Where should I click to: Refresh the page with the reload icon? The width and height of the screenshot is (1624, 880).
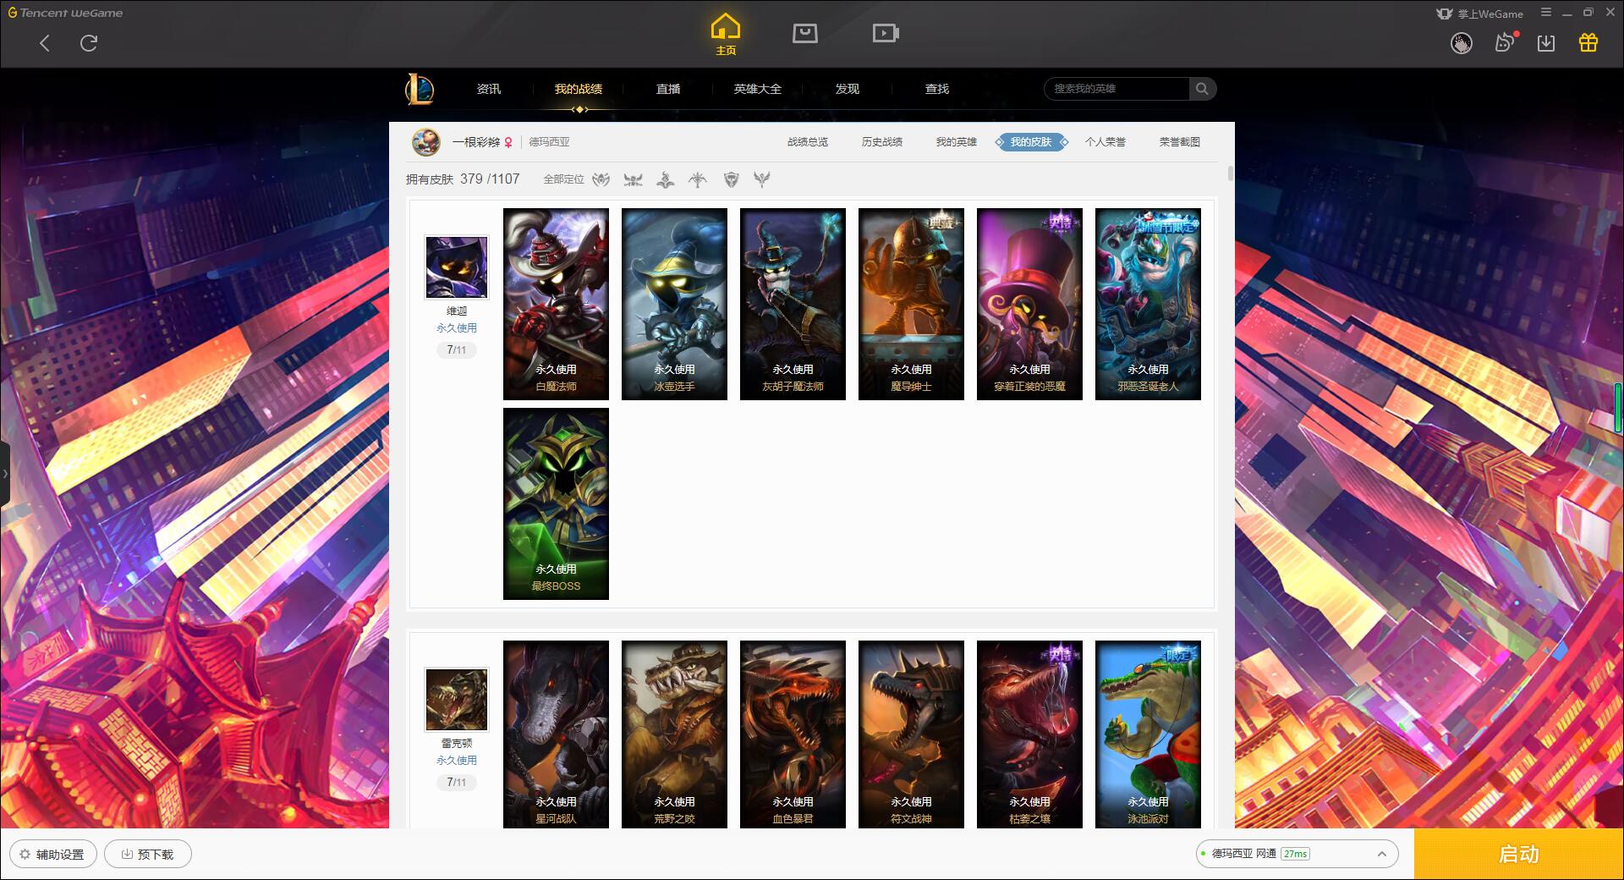click(x=89, y=43)
